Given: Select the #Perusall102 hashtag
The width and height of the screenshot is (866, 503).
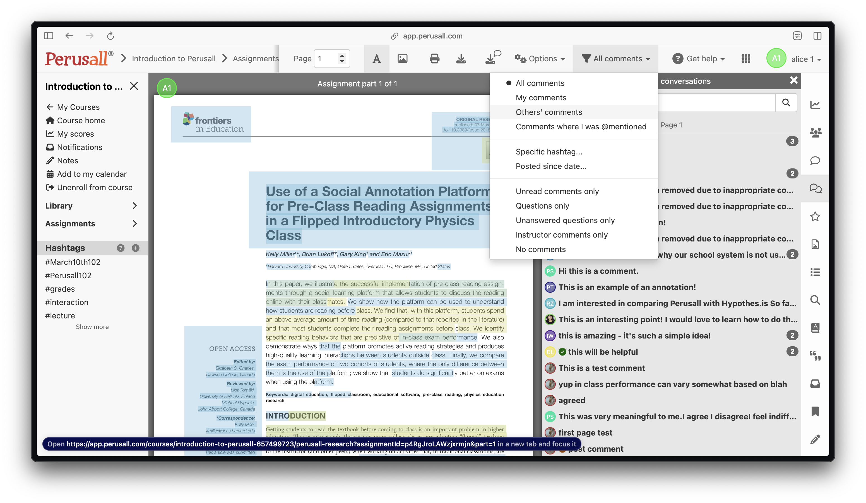Looking at the screenshot, I should 68,275.
